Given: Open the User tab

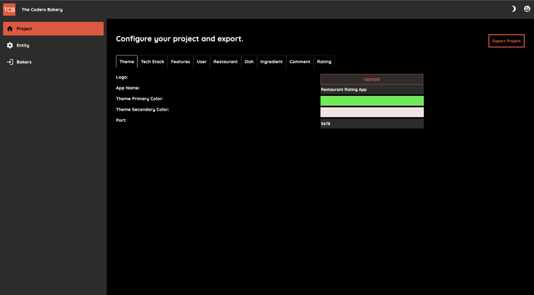Looking at the screenshot, I should (202, 61).
